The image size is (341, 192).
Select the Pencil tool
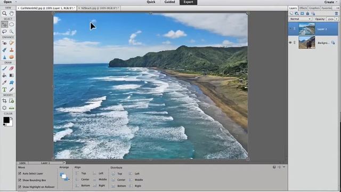[x=12, y=90]
